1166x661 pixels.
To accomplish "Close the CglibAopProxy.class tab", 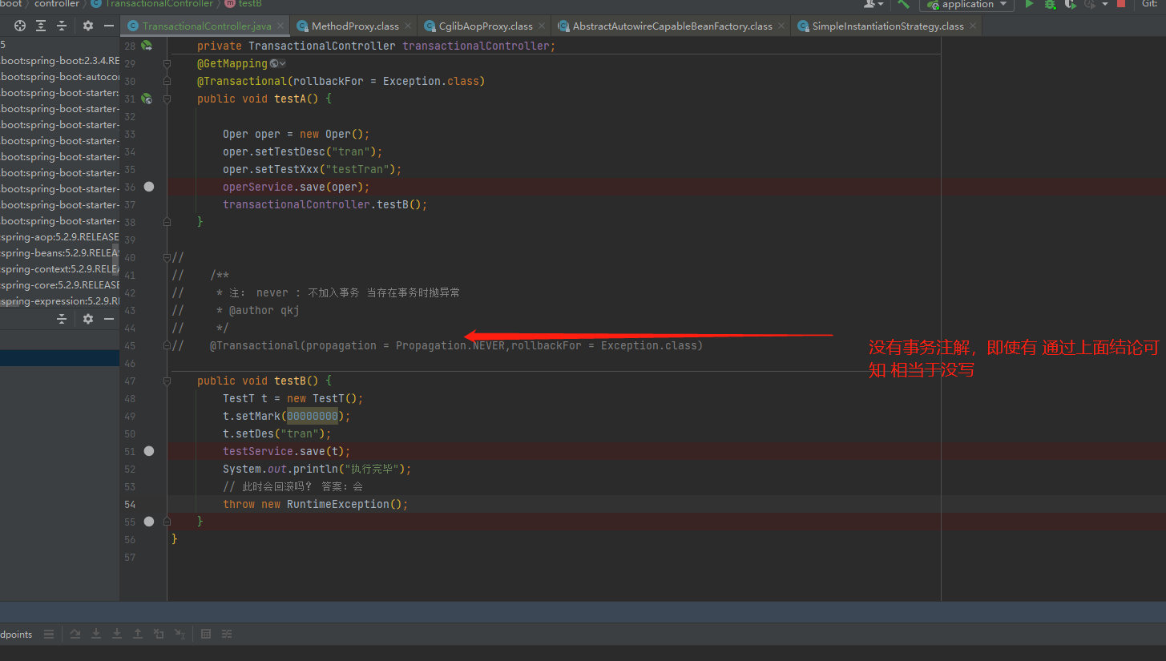I will [x=542, y=26].
